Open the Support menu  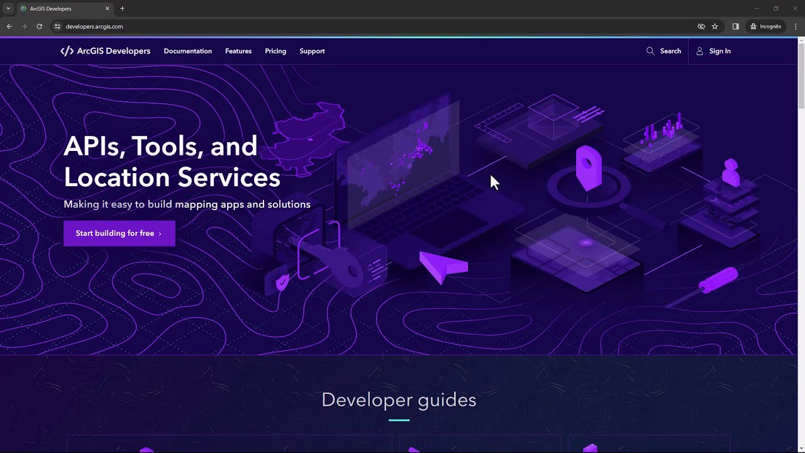click(312, 51)
